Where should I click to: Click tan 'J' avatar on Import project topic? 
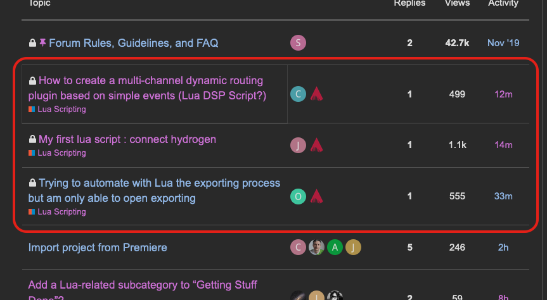point(353,247)
